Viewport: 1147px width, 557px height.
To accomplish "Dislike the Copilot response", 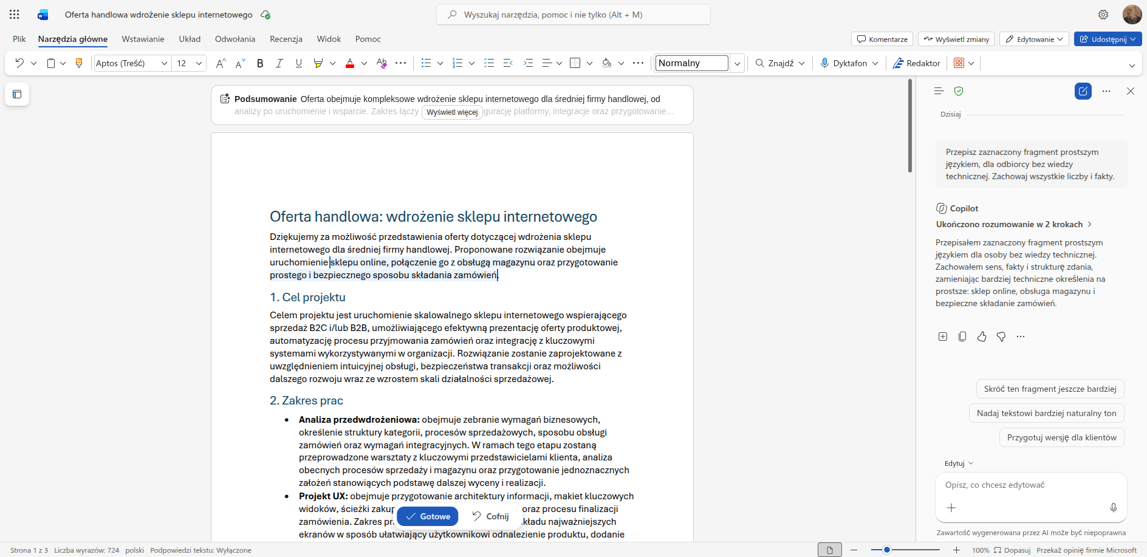I will coord(1001,337).
